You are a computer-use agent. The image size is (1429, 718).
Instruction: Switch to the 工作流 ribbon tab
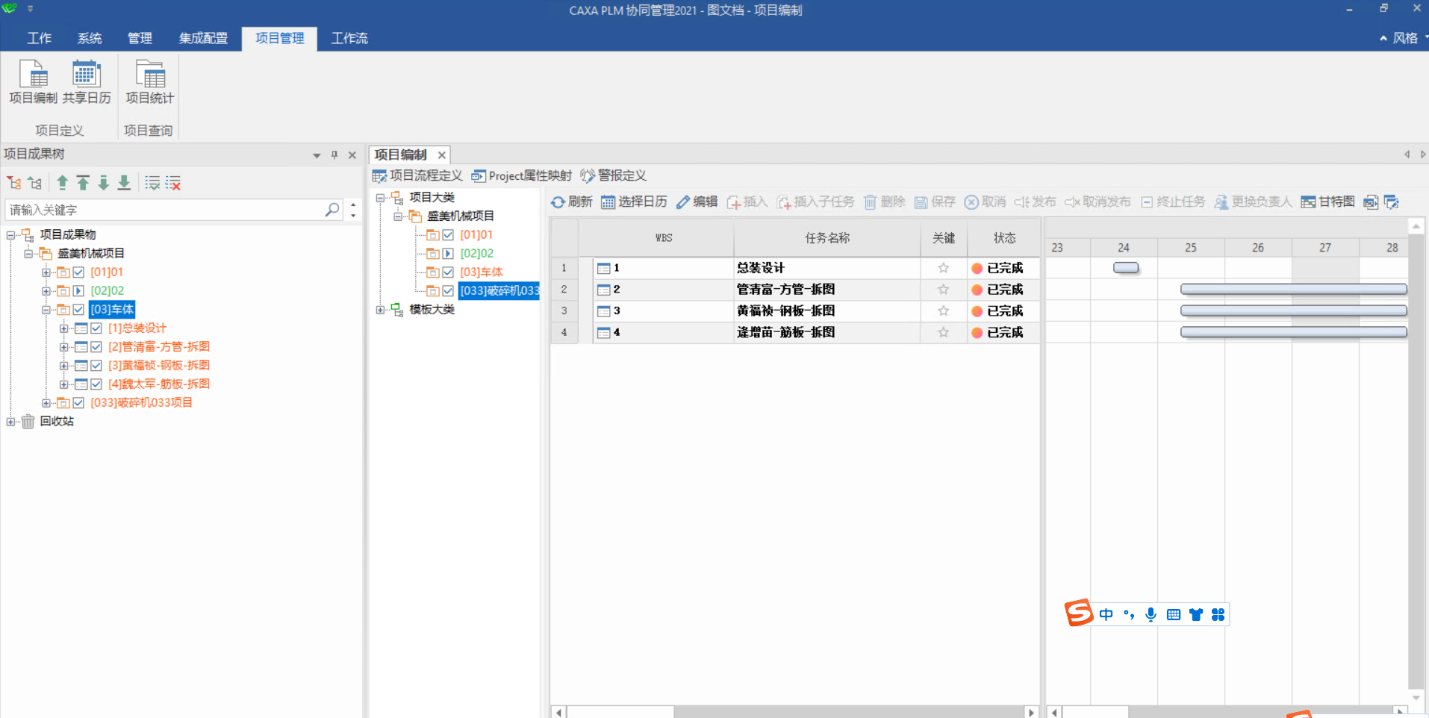349,38
